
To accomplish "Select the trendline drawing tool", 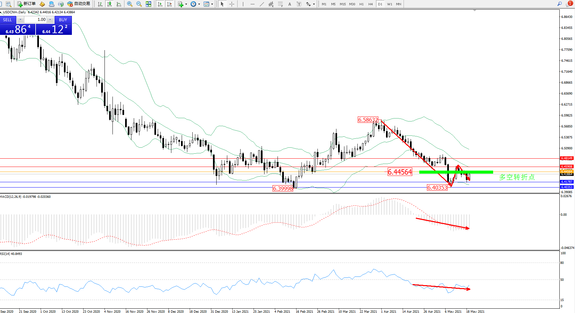I will (x=262, y=4).
